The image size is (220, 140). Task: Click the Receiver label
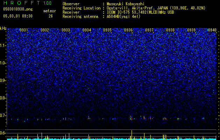[x=71, y=12]
